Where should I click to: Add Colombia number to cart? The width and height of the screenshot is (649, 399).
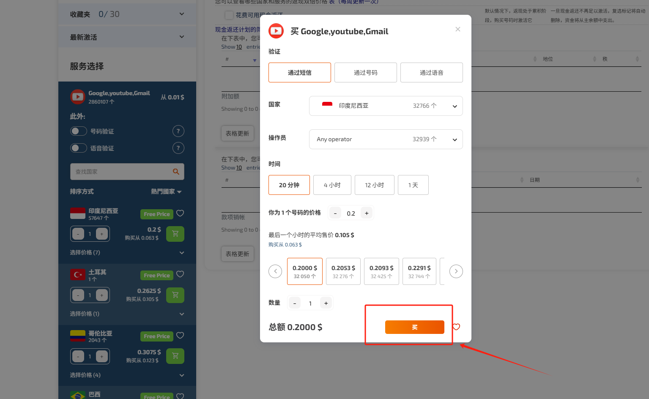point(175,356)
